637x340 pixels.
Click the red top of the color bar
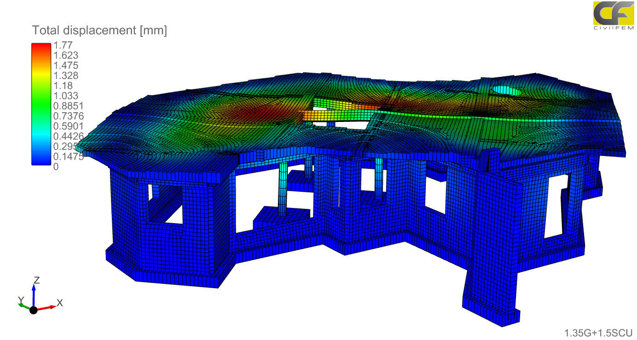tap(41, 46)
